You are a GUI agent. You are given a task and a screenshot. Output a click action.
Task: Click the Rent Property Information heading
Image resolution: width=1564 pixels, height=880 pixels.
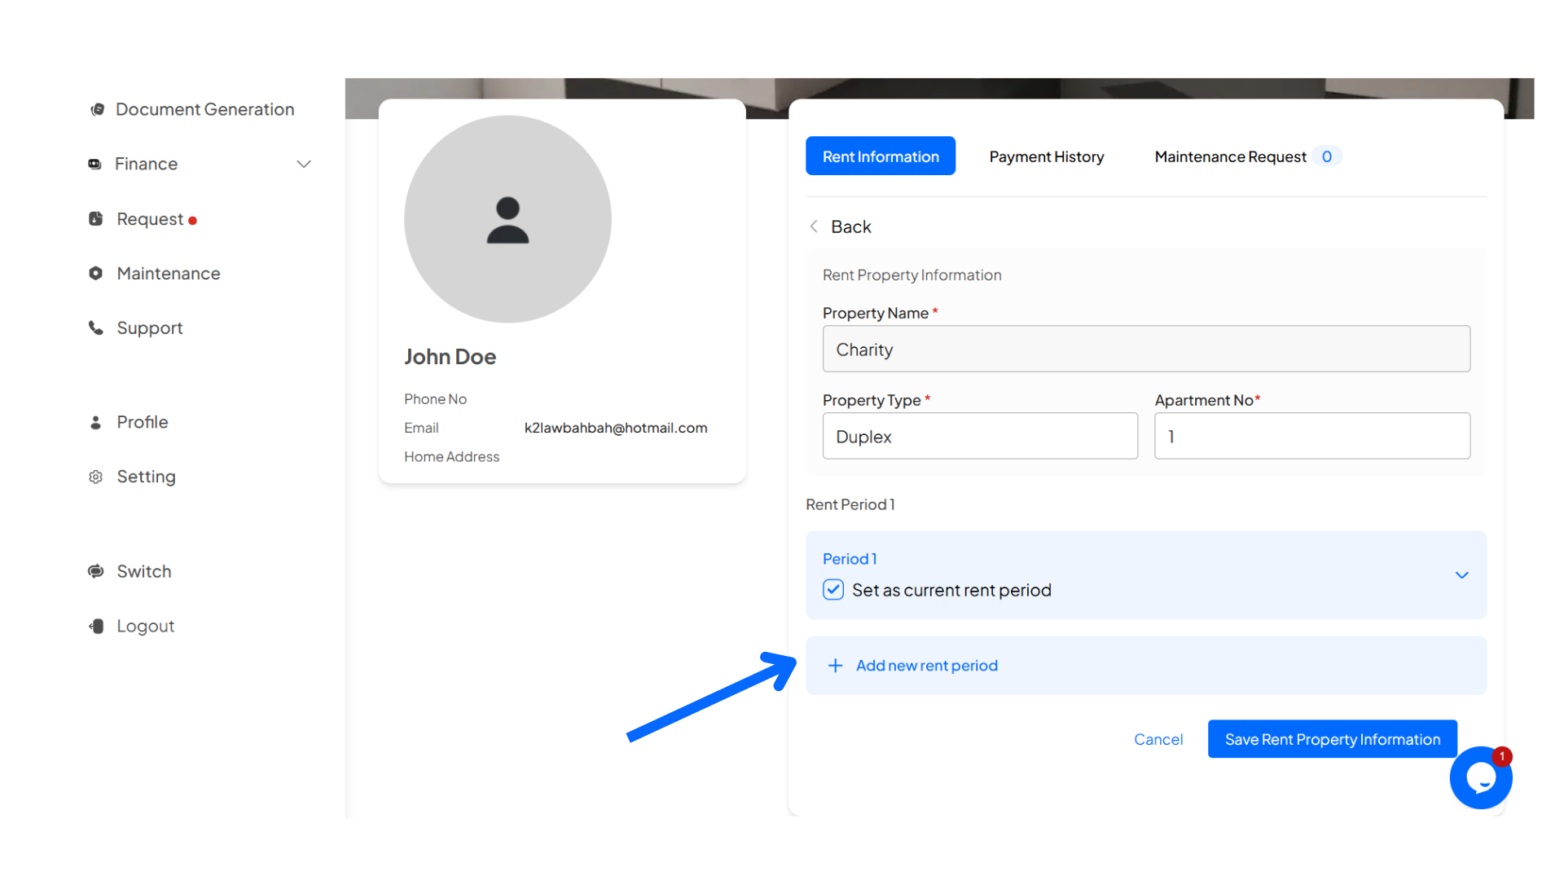(x=912, y=275)
